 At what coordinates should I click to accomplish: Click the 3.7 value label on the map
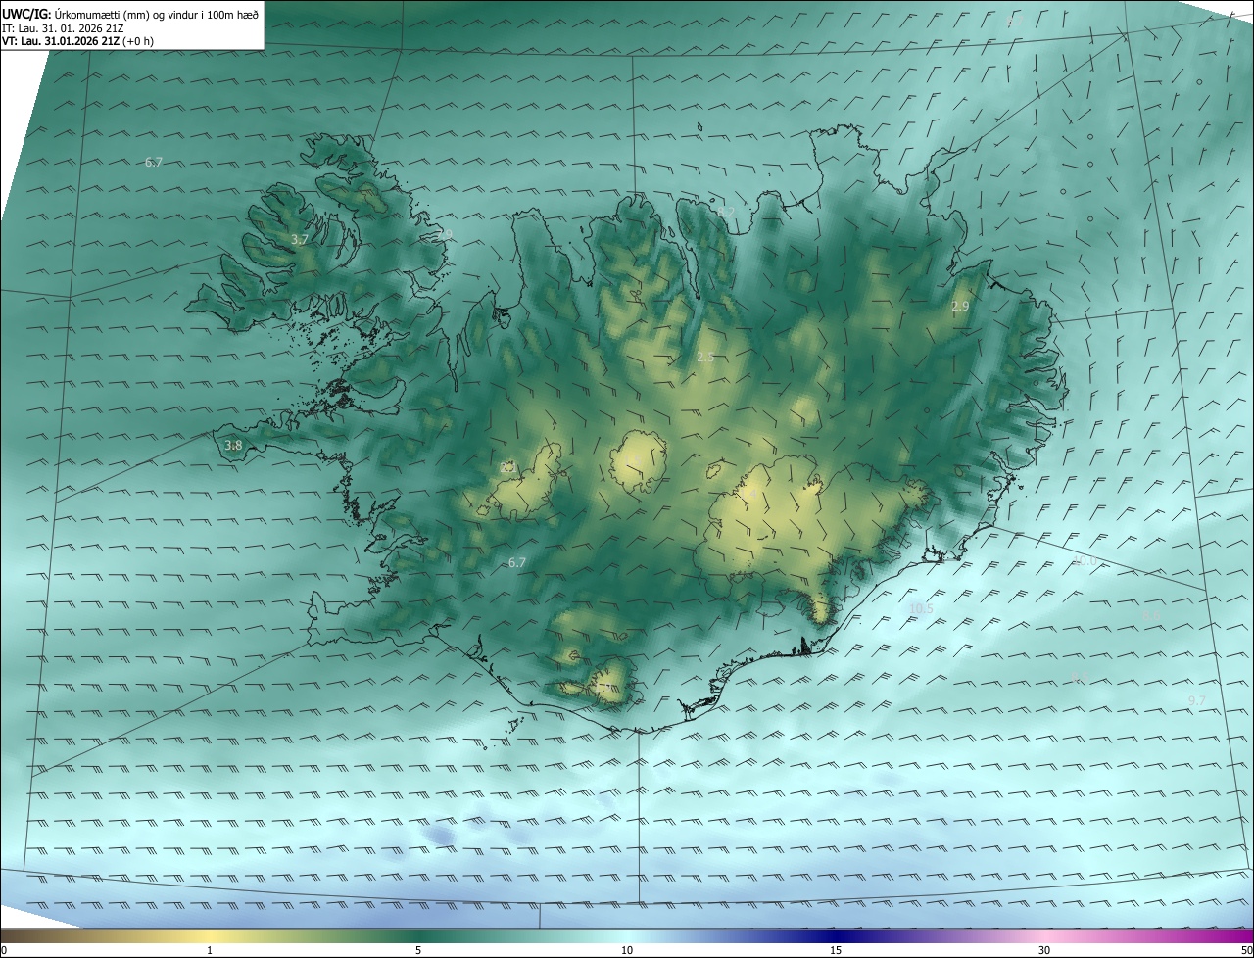click(300, 239)
